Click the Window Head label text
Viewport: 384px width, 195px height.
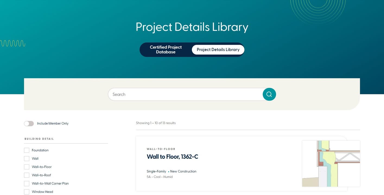coord(42,192)
